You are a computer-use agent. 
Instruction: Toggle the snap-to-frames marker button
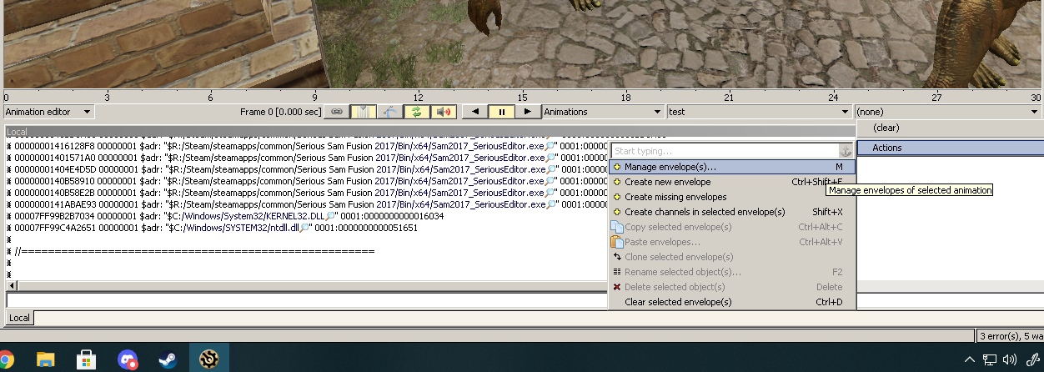pyautogui.click(x=363, y=112)
